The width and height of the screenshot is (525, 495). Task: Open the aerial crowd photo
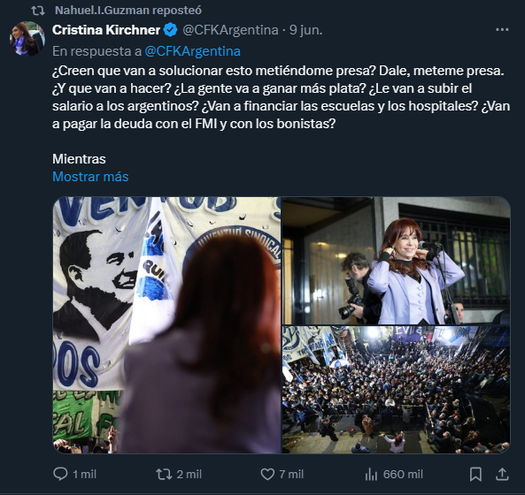[396, 390]
